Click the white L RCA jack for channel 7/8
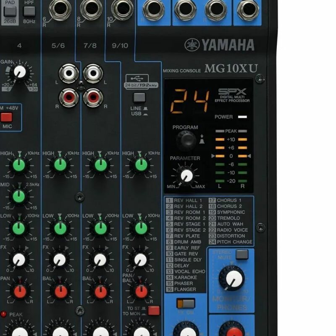This screenshot has height=336, width=336. pos(93,73)
